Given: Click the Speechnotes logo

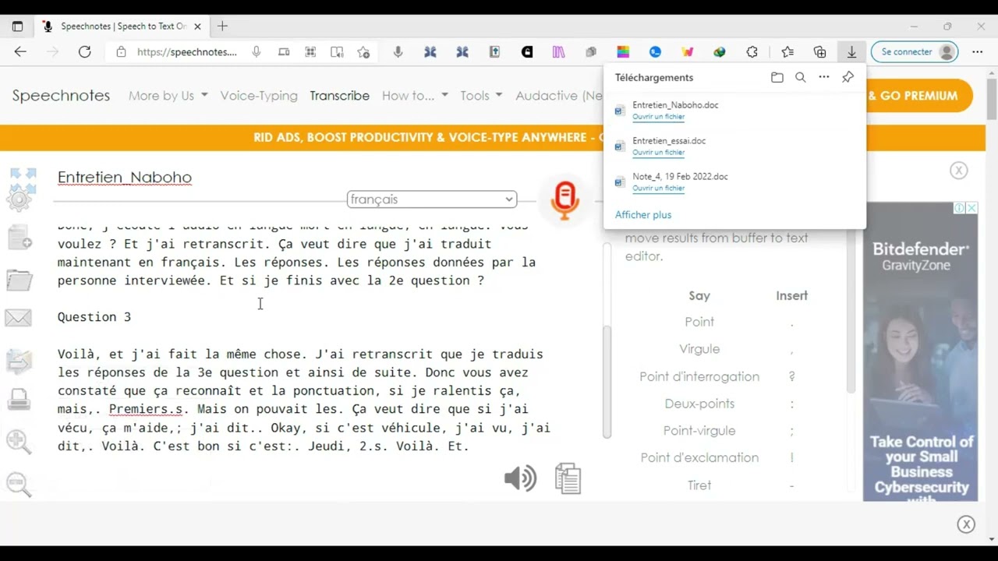Looking at the screenshot, I should click(61, 96).
